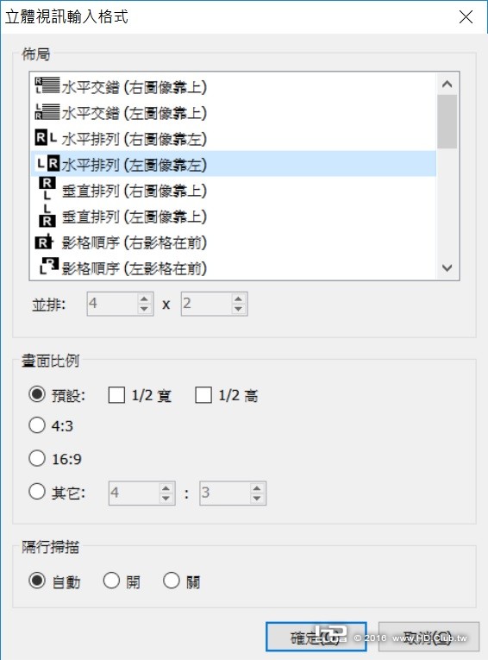
Task: Select interlace 關 radio option
Action: tap(172, 581)
